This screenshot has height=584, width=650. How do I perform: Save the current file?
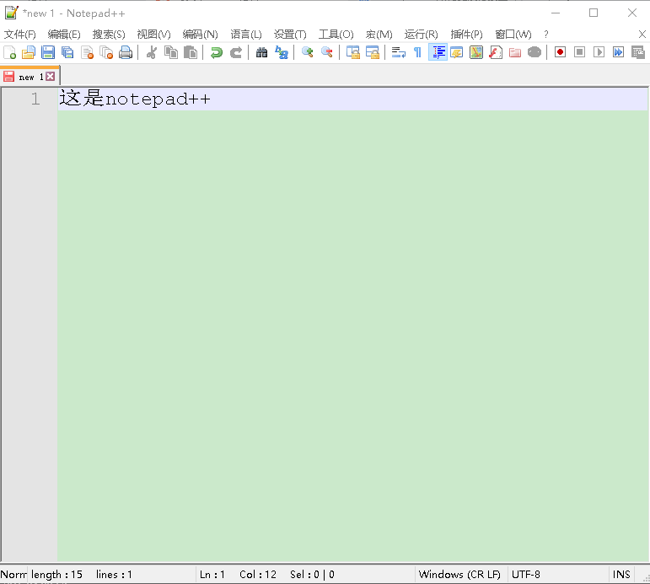(x=48, y=52)
